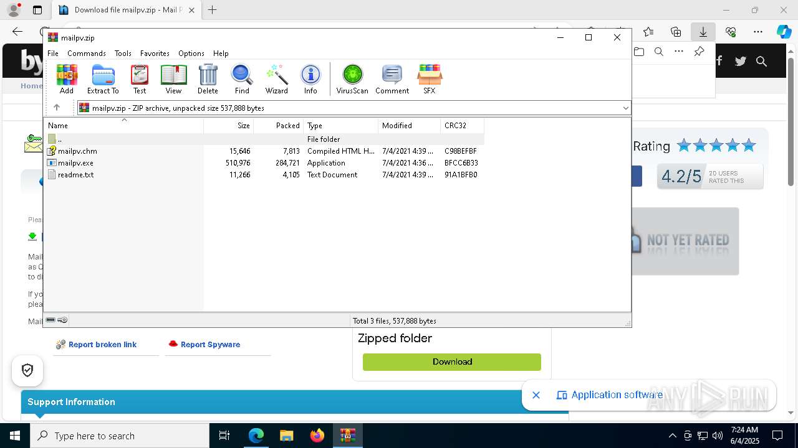This screenshot has height=448, width=798.
Task: Create SFX self-extracting archive
Action: pyautogui.click(x=430, y=79)
